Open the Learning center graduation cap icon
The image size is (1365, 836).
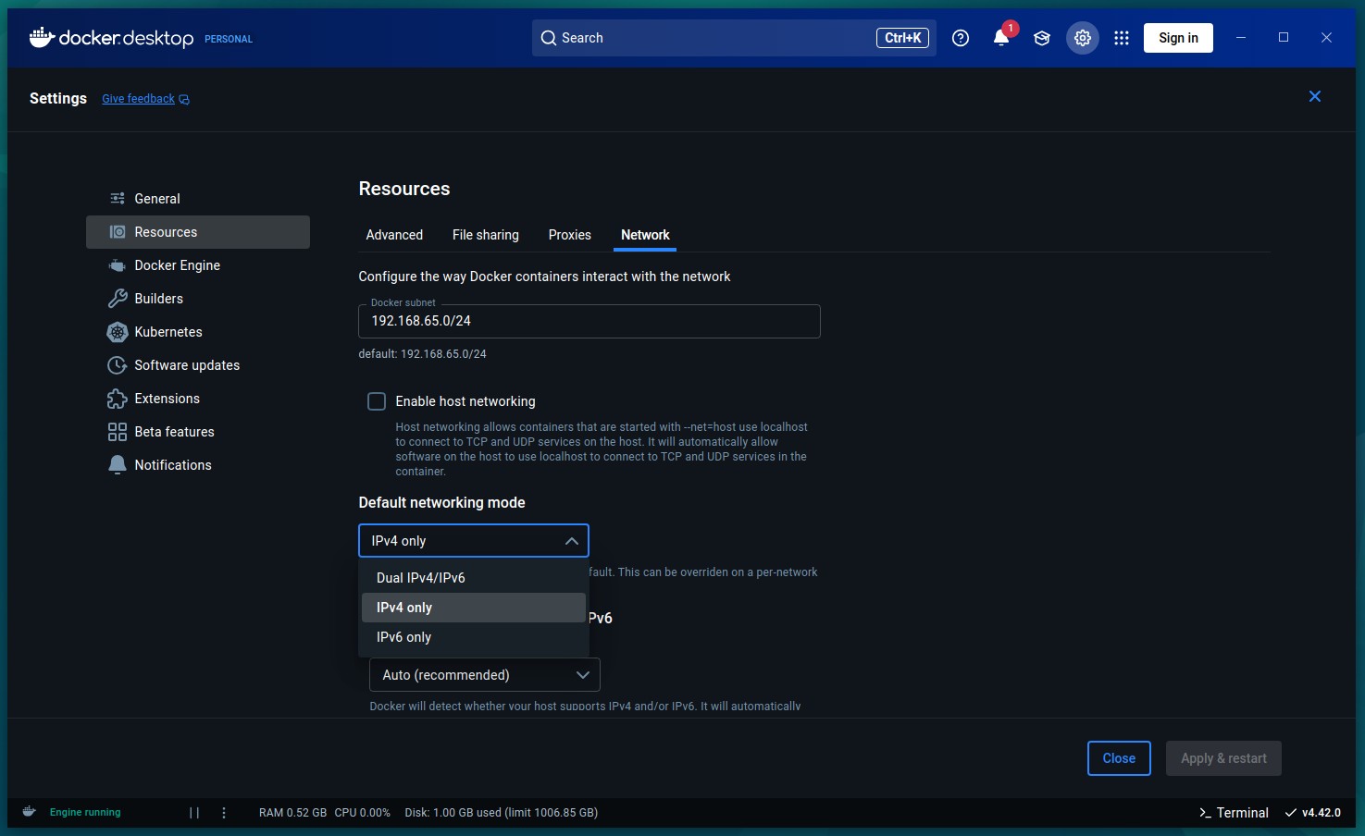1042,38
